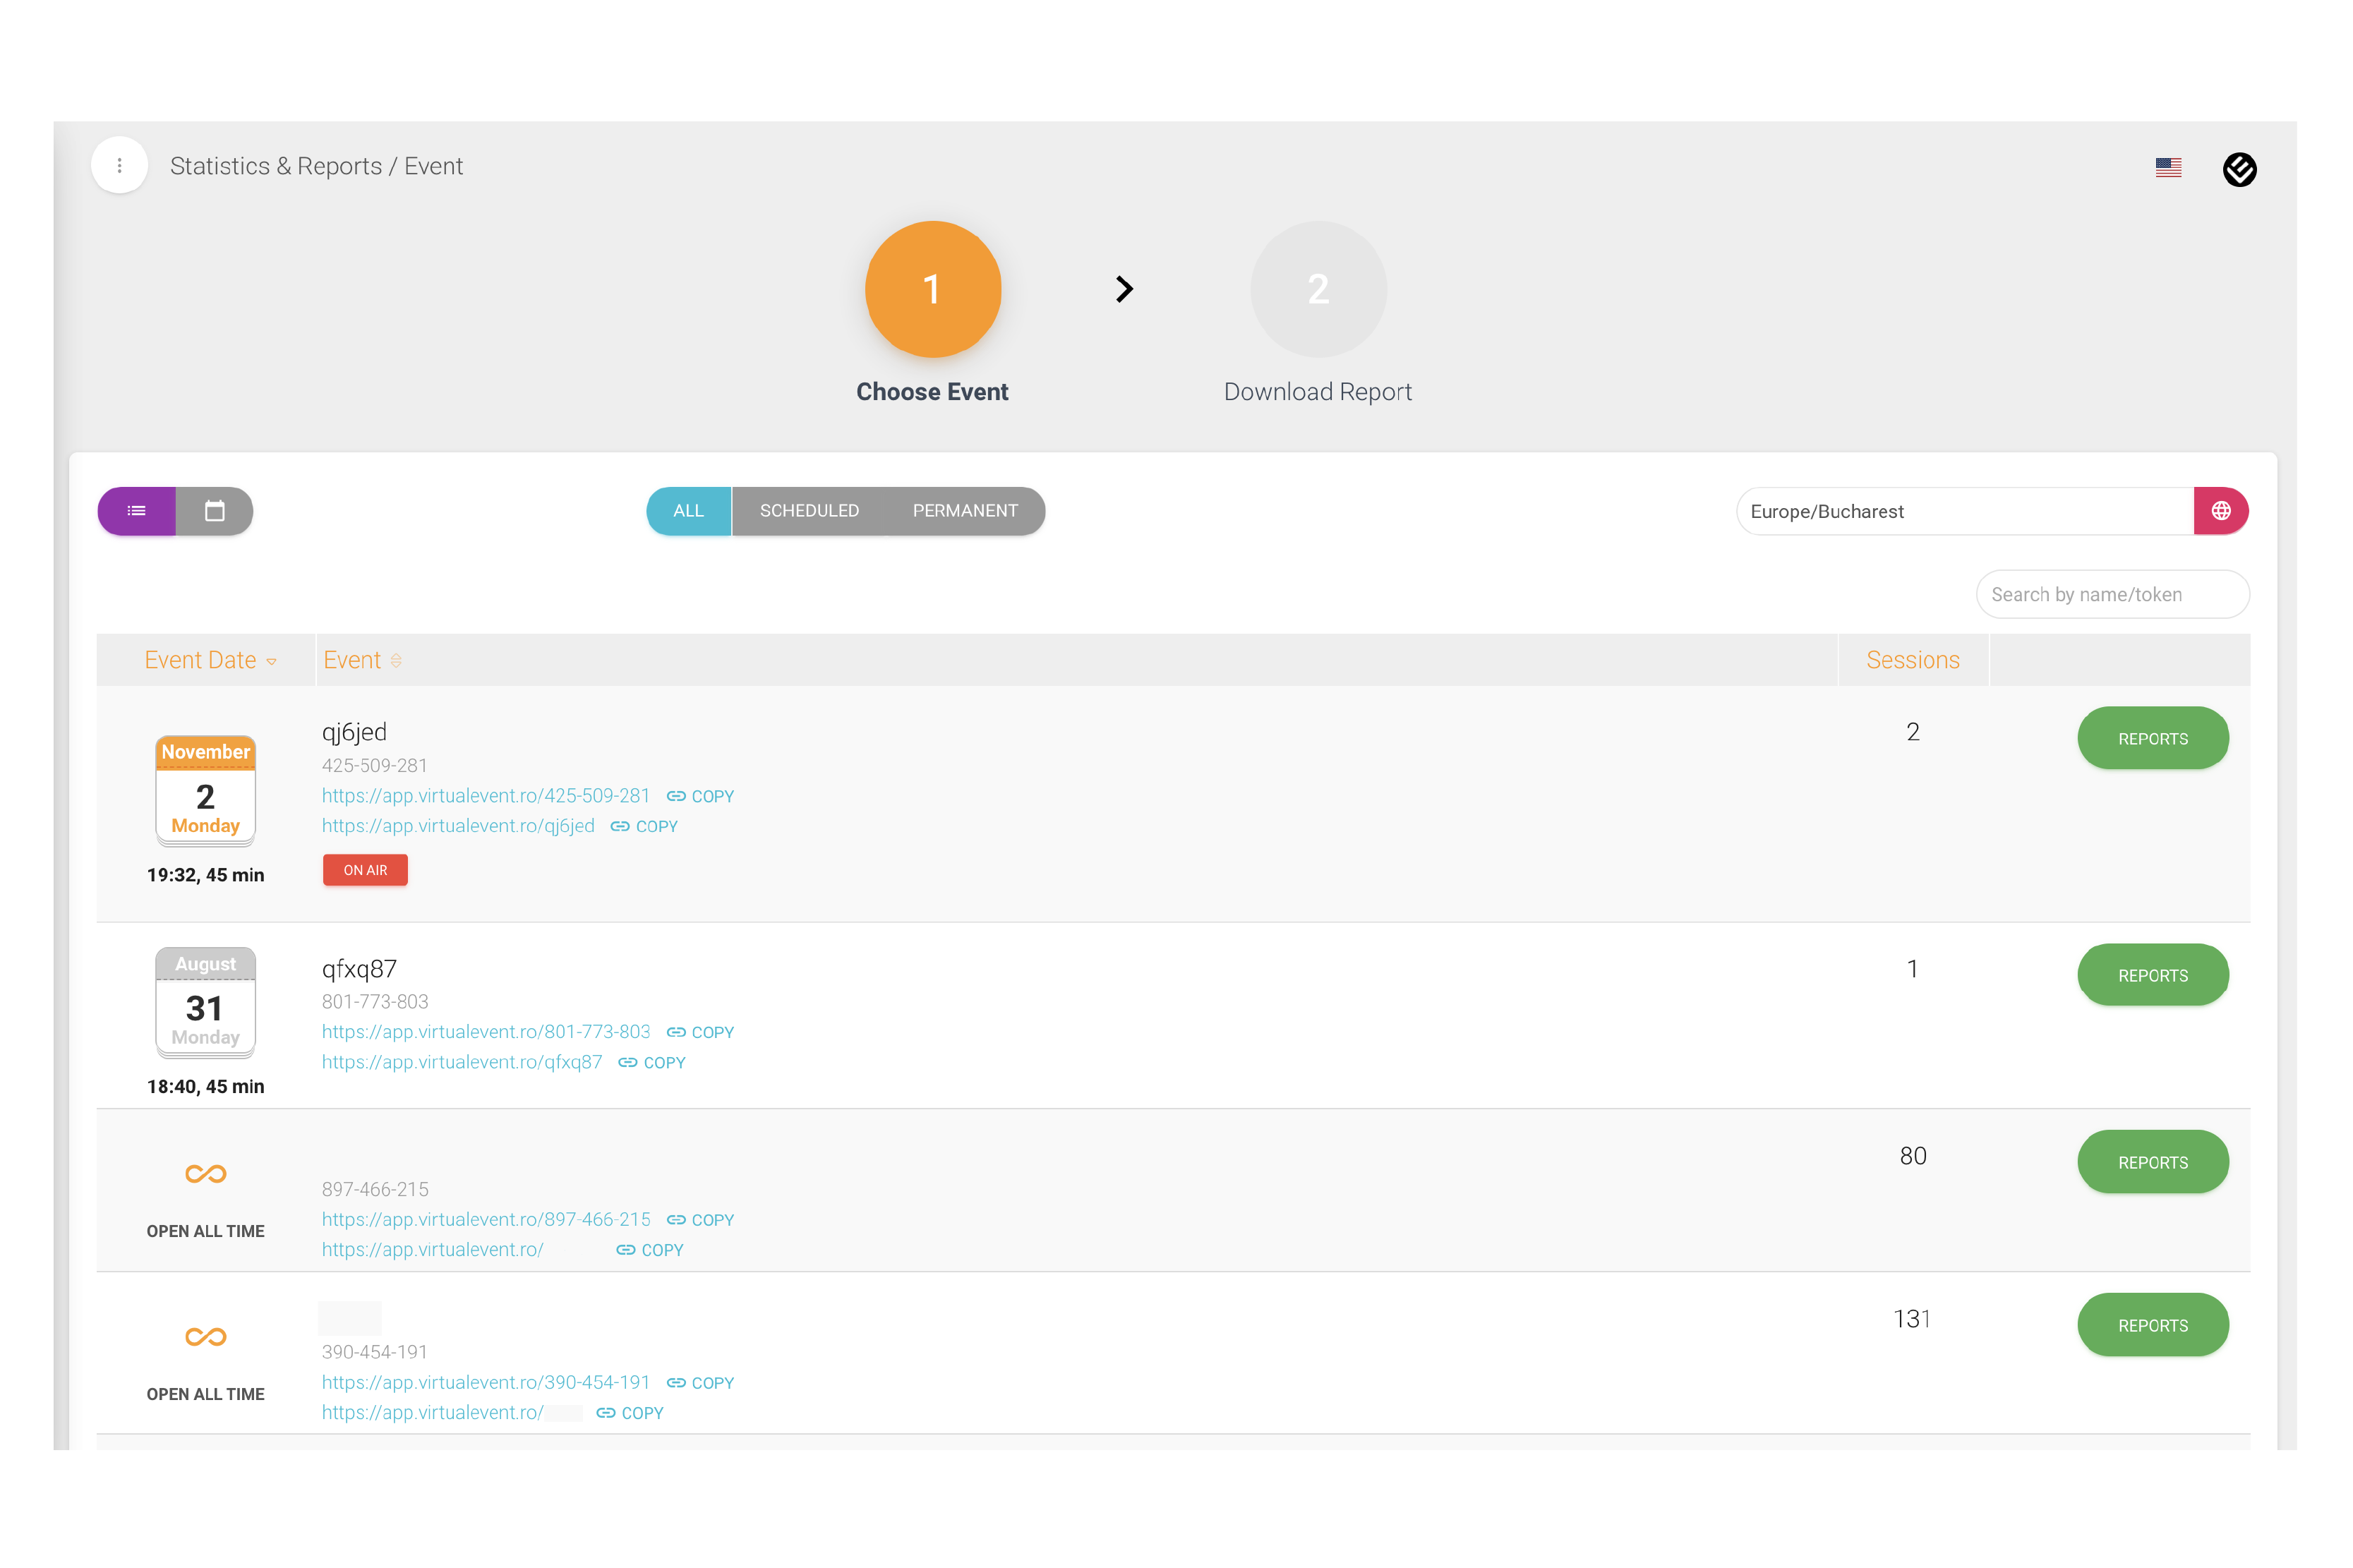2353x1568 pixels.
Task: Click the US flag language icon
Action: click(2168, 168)
